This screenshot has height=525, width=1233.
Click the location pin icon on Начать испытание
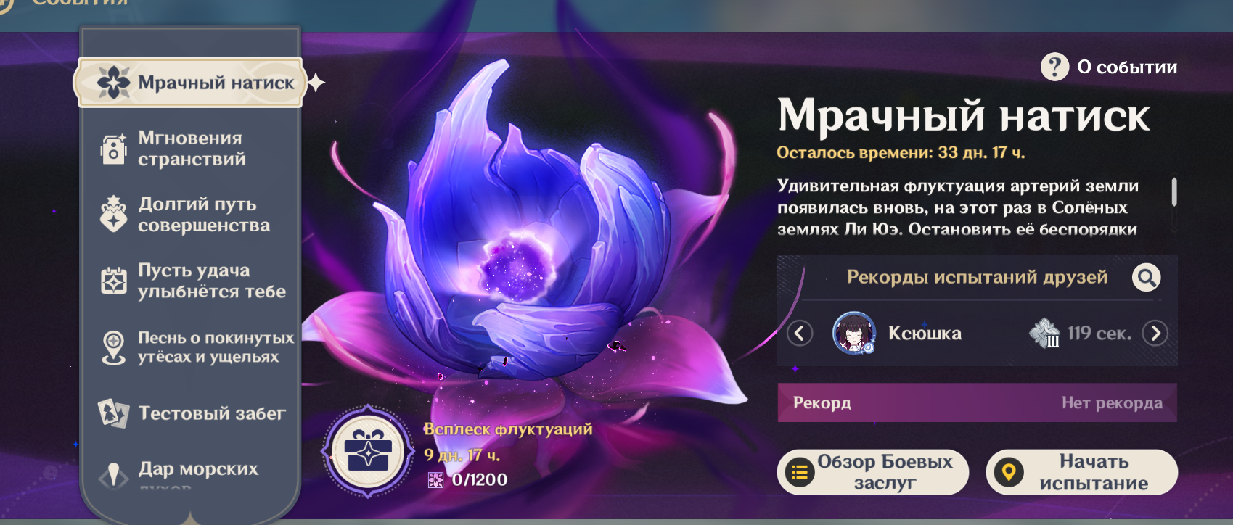(x=1008, y=473)
